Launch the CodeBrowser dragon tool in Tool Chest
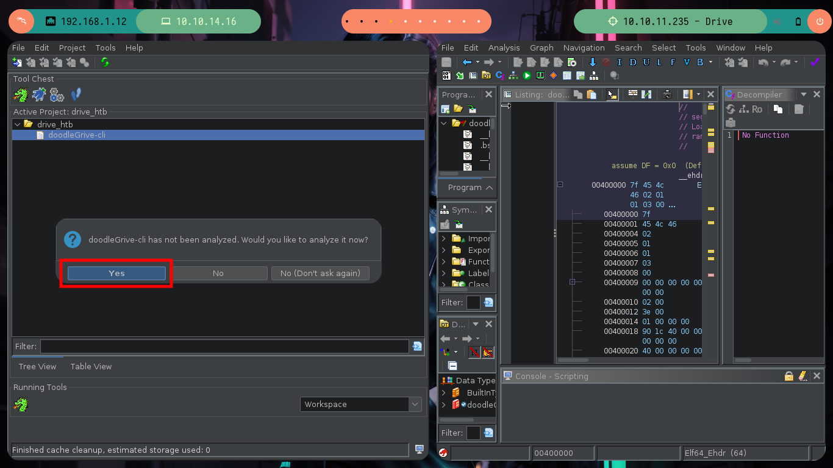Image resolution: width=833 pixels, height=468 pixels. tap(21, 94)
